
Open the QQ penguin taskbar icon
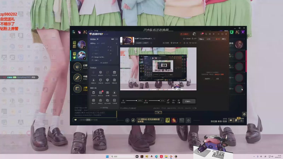click(152, 156)
